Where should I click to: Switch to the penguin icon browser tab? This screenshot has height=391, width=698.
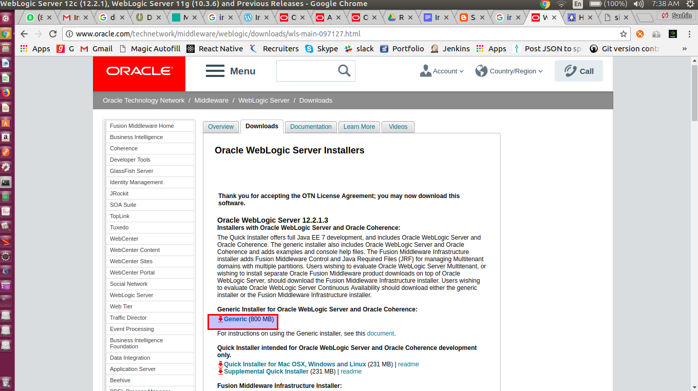pos(579,17)
